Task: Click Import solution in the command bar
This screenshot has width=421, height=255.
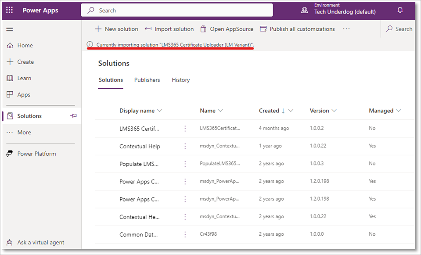Action: (169, 29)
